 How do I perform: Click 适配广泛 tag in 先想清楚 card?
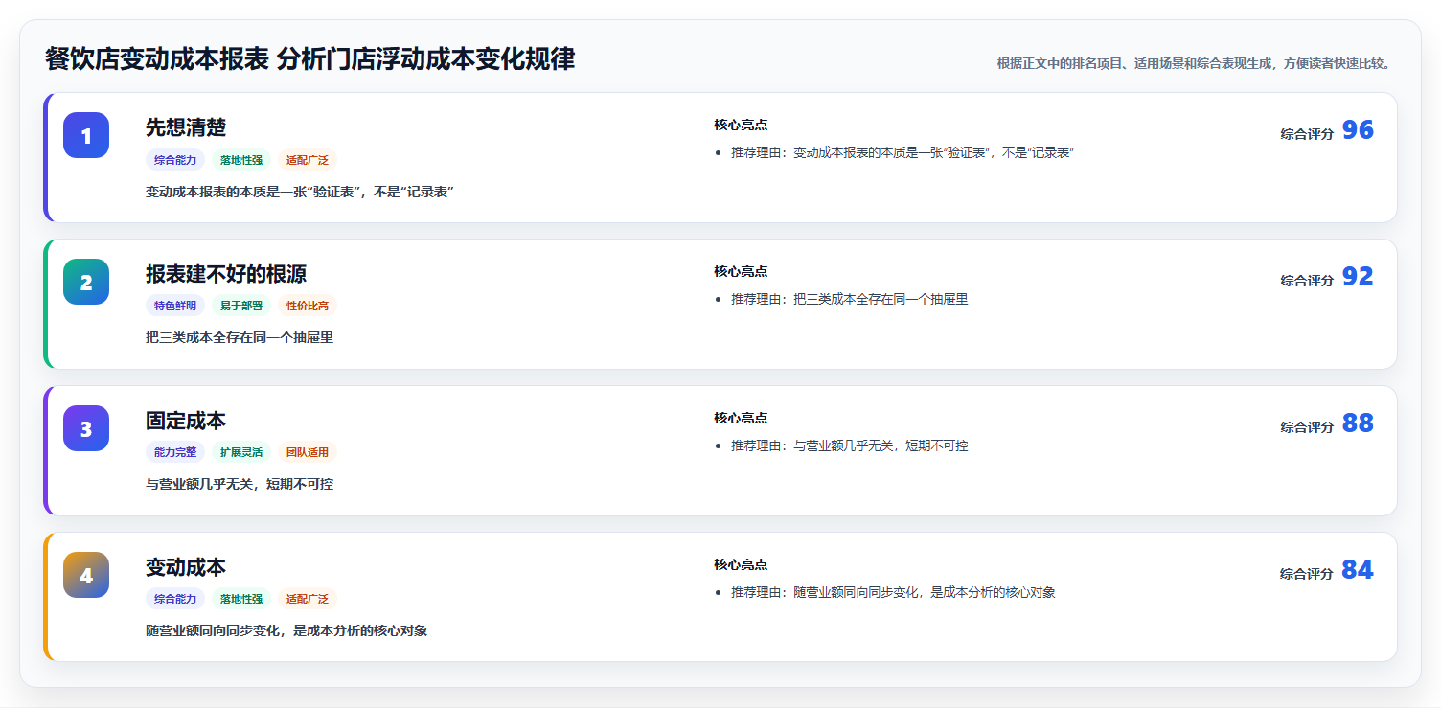point(308,160)
